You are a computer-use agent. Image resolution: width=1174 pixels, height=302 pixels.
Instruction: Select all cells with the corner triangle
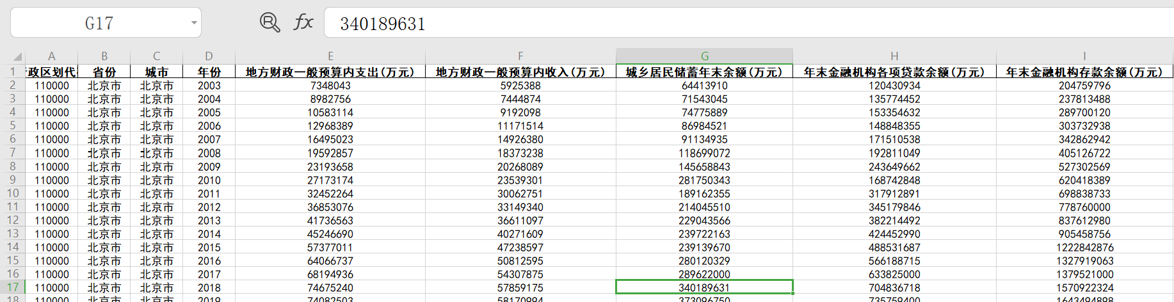17,56
